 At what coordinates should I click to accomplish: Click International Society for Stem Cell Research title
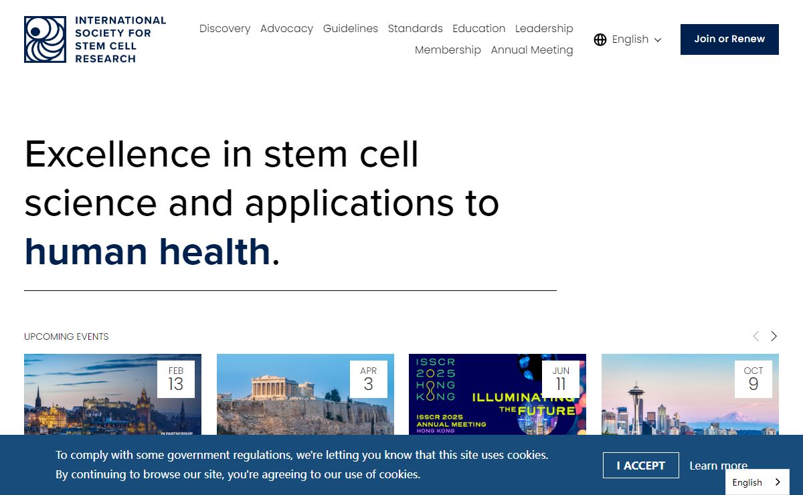pos(120,39)
